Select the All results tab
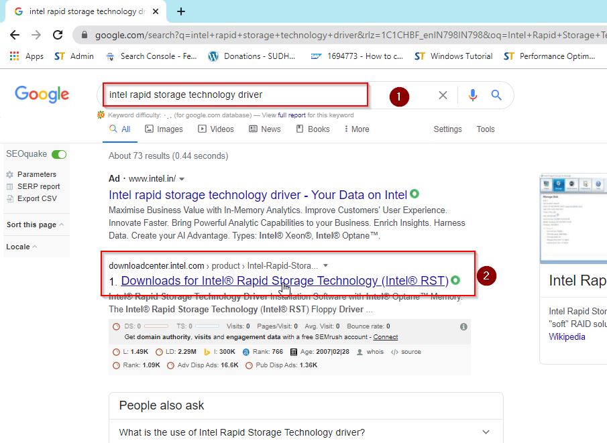 click(120, 129)
